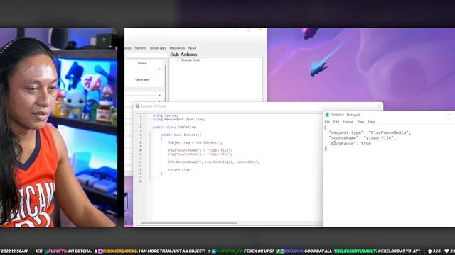Screen dimensions: 455x255
Task: Click the sourceName assignment on line 10
Action: coord(200,150)
